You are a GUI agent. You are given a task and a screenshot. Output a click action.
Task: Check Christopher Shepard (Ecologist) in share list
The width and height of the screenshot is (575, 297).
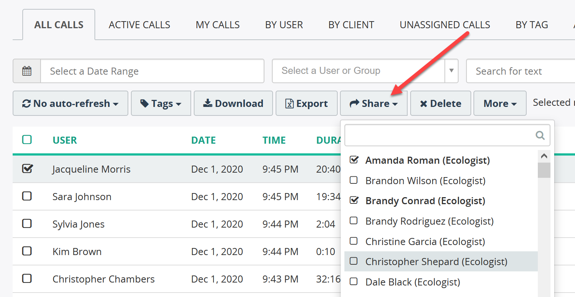point(354,261)
